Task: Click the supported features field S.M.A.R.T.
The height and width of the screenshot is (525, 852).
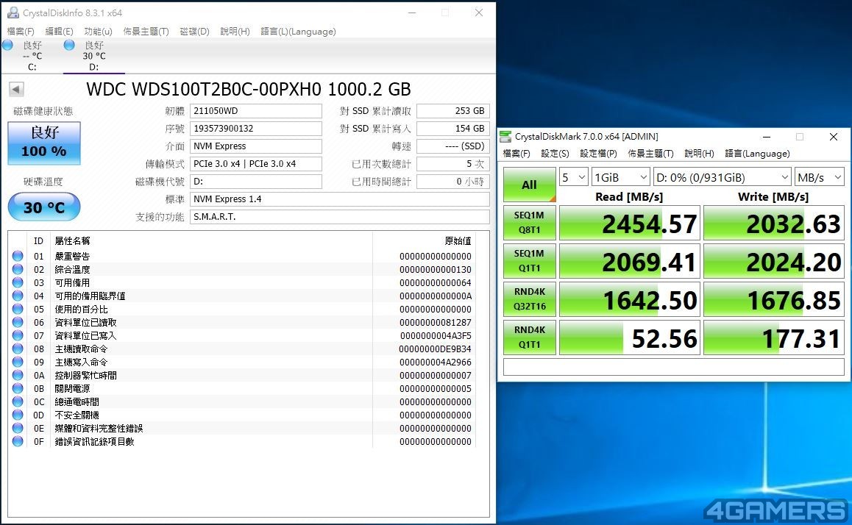Action: 340,217
